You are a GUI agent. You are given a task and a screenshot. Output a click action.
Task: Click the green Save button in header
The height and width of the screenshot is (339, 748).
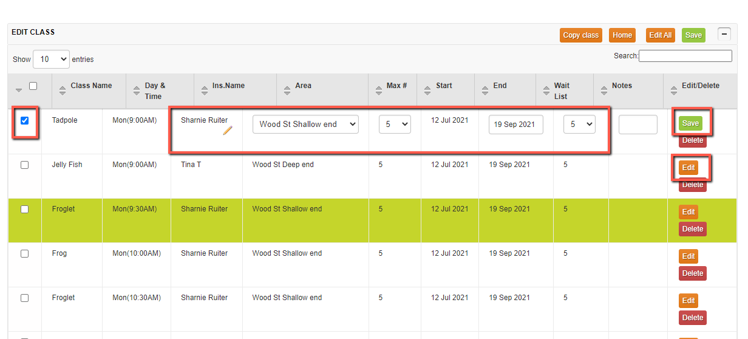pyautogui.click(x=693, y=35)
